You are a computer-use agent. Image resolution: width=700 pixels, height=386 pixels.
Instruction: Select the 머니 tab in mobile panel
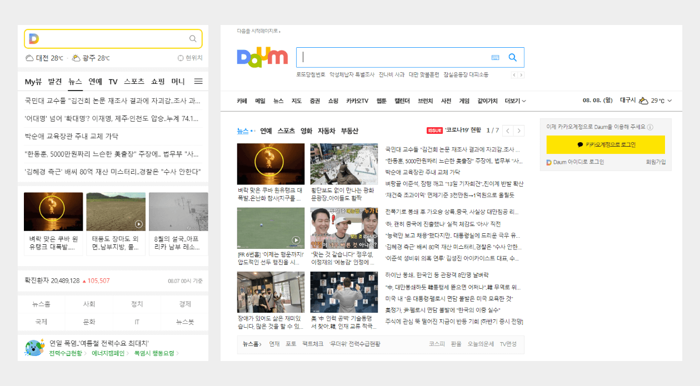click(x=178, y=82)
